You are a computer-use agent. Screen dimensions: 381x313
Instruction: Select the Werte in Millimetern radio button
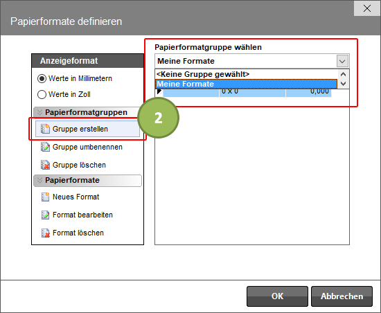click(x=42, y=78)
